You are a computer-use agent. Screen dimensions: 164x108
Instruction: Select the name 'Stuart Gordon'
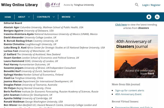click(12, 58)
